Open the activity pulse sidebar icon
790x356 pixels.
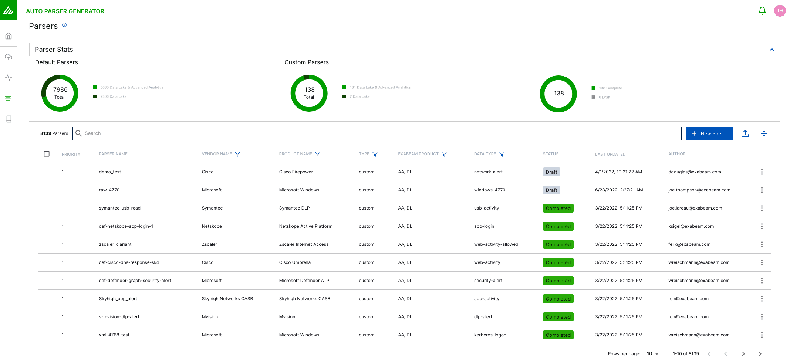click(9, 78)
